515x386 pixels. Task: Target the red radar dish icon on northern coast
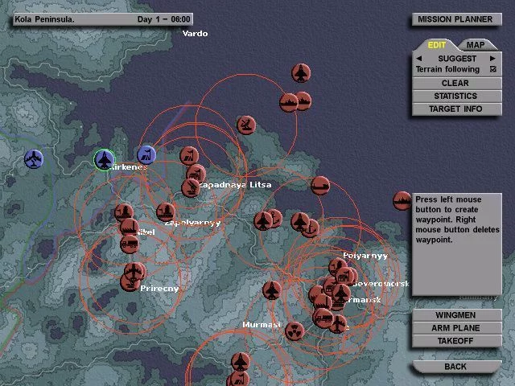click(246, 125)
